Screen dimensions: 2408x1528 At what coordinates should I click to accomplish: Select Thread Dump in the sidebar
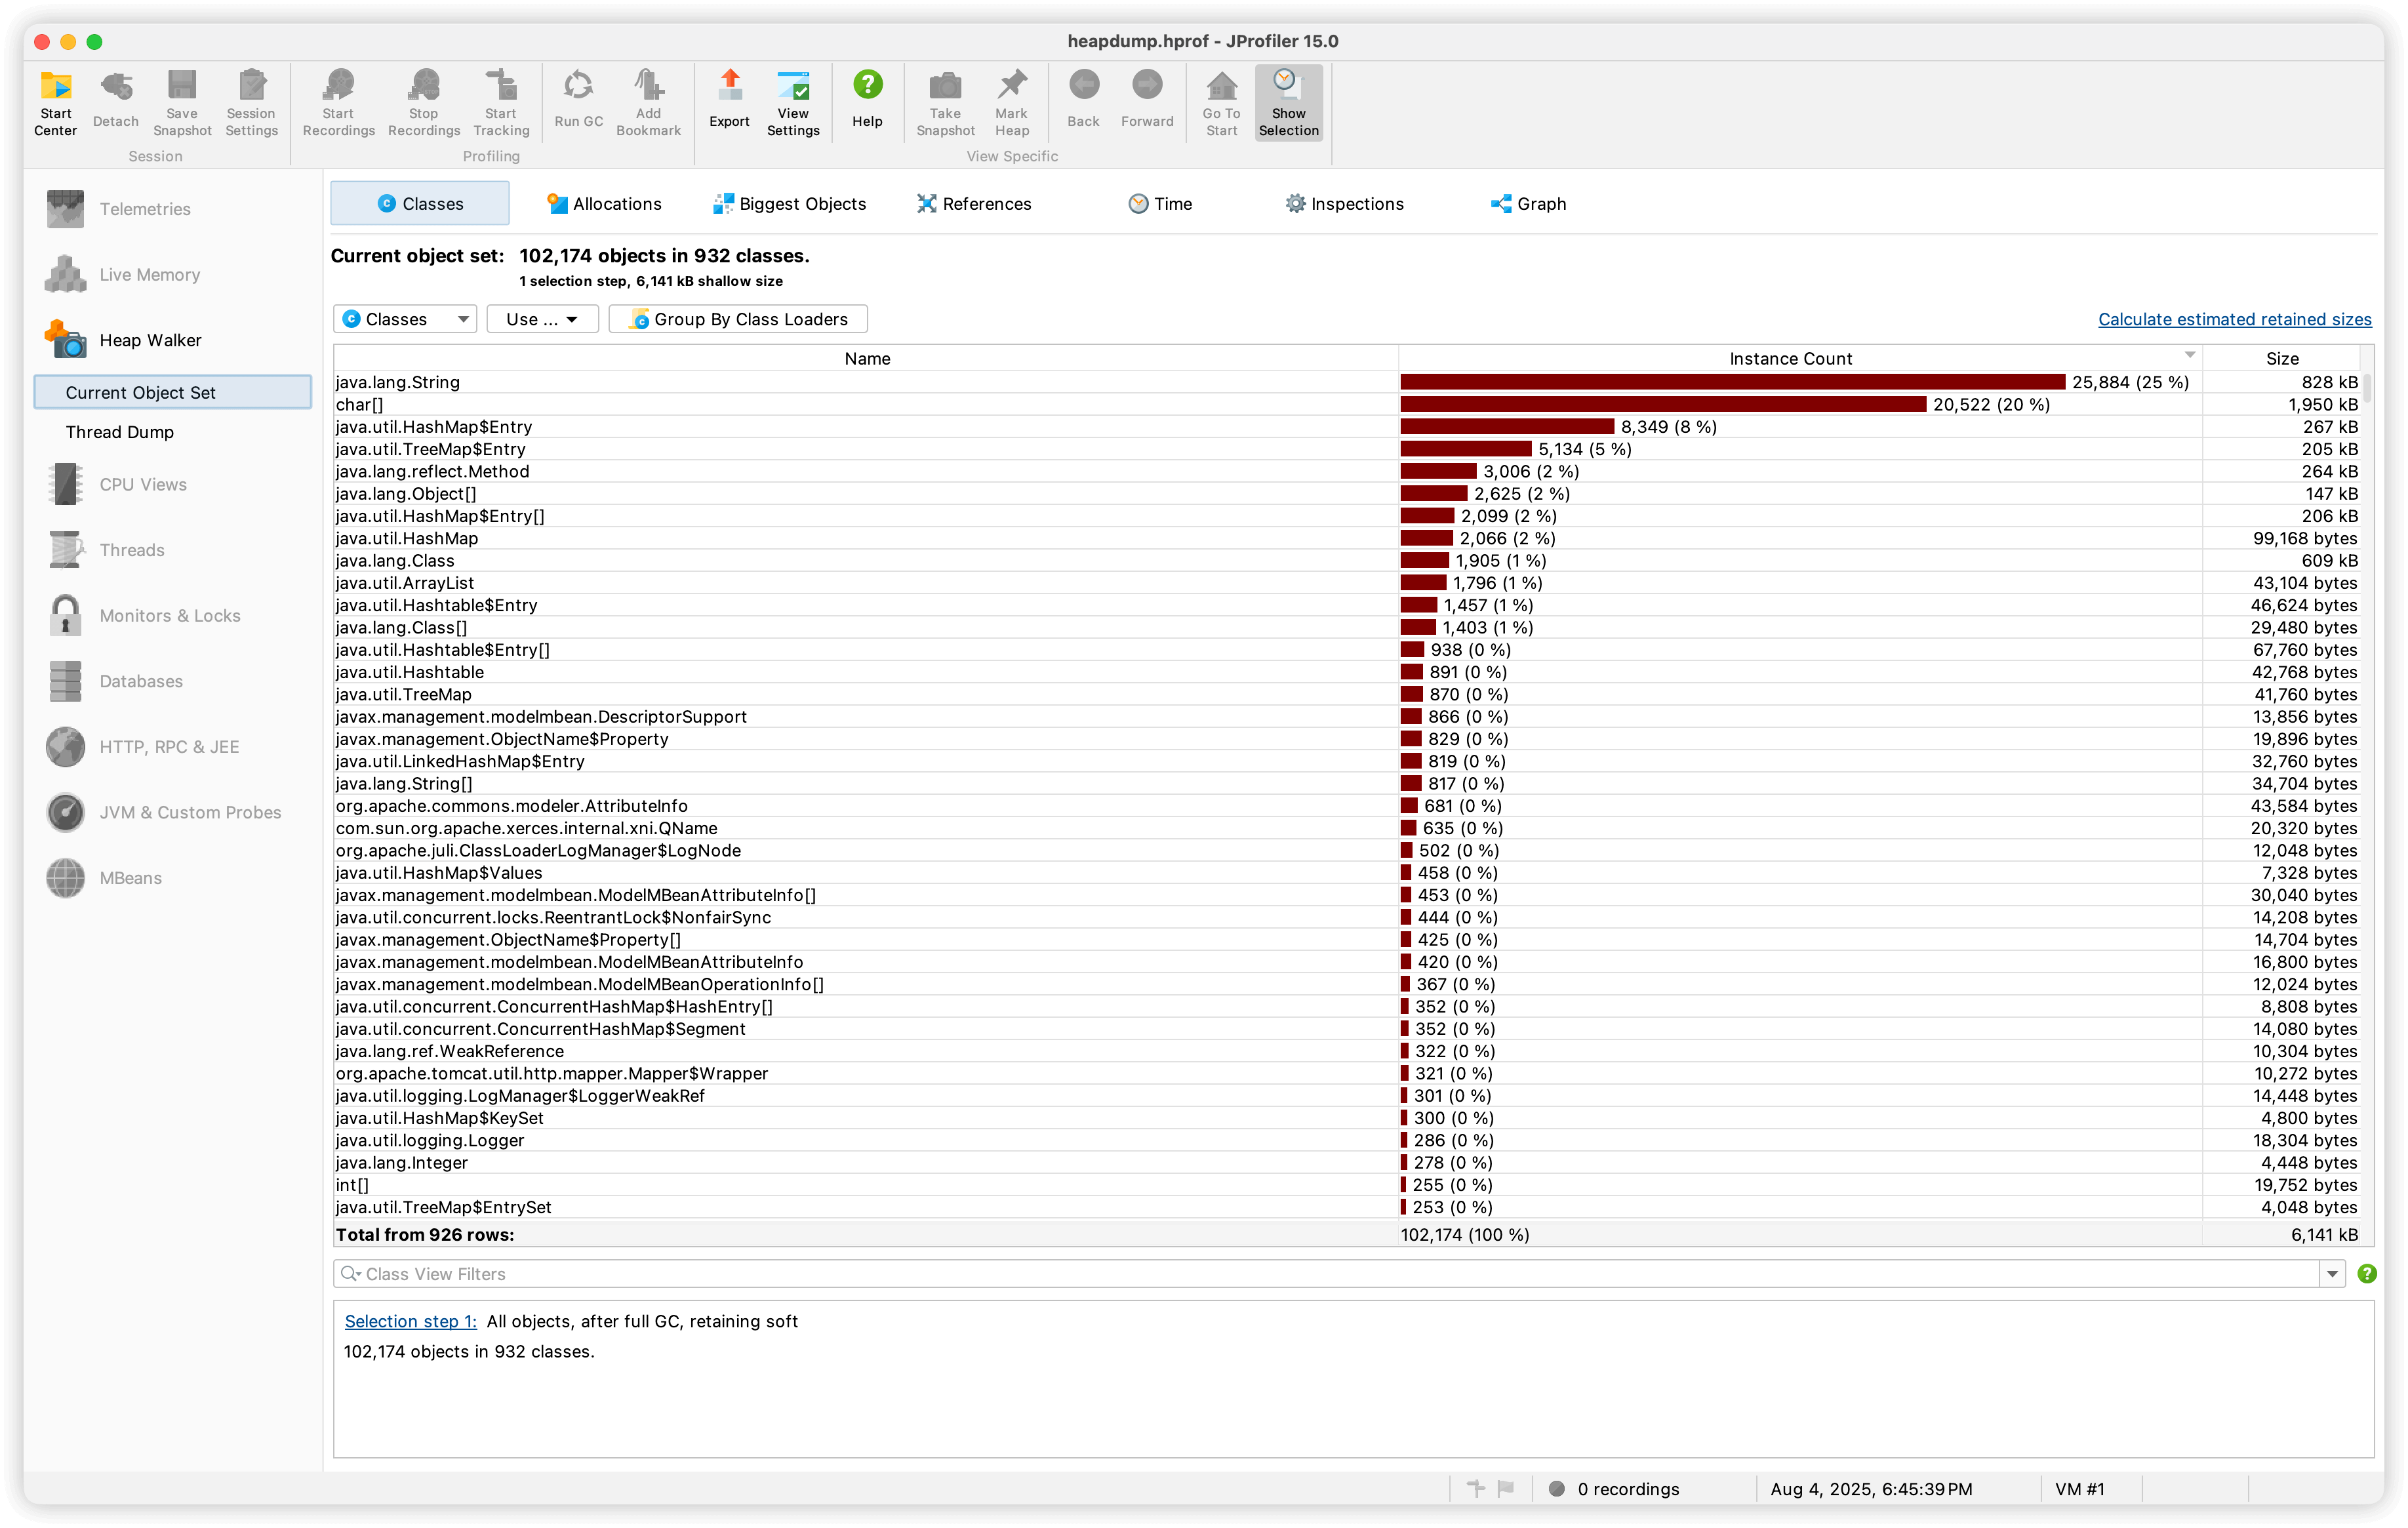[120, 432]
